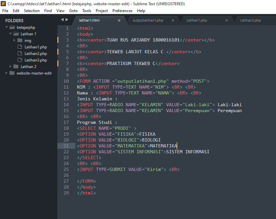The image size is (276, 219).
Task: Select the website-master-edit folder label
Action: (34, 73)
